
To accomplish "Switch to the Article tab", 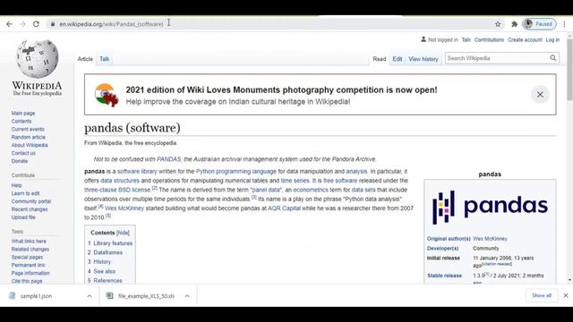I will [85, 59].
